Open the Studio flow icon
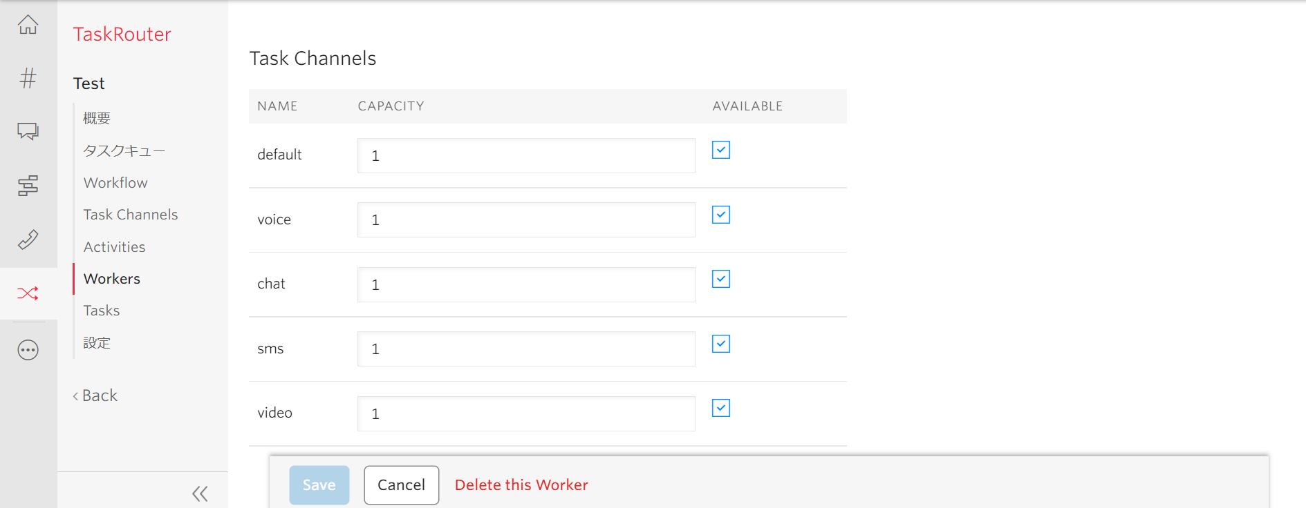Viewport: 1306px width, 508px height. coord(28,185)
